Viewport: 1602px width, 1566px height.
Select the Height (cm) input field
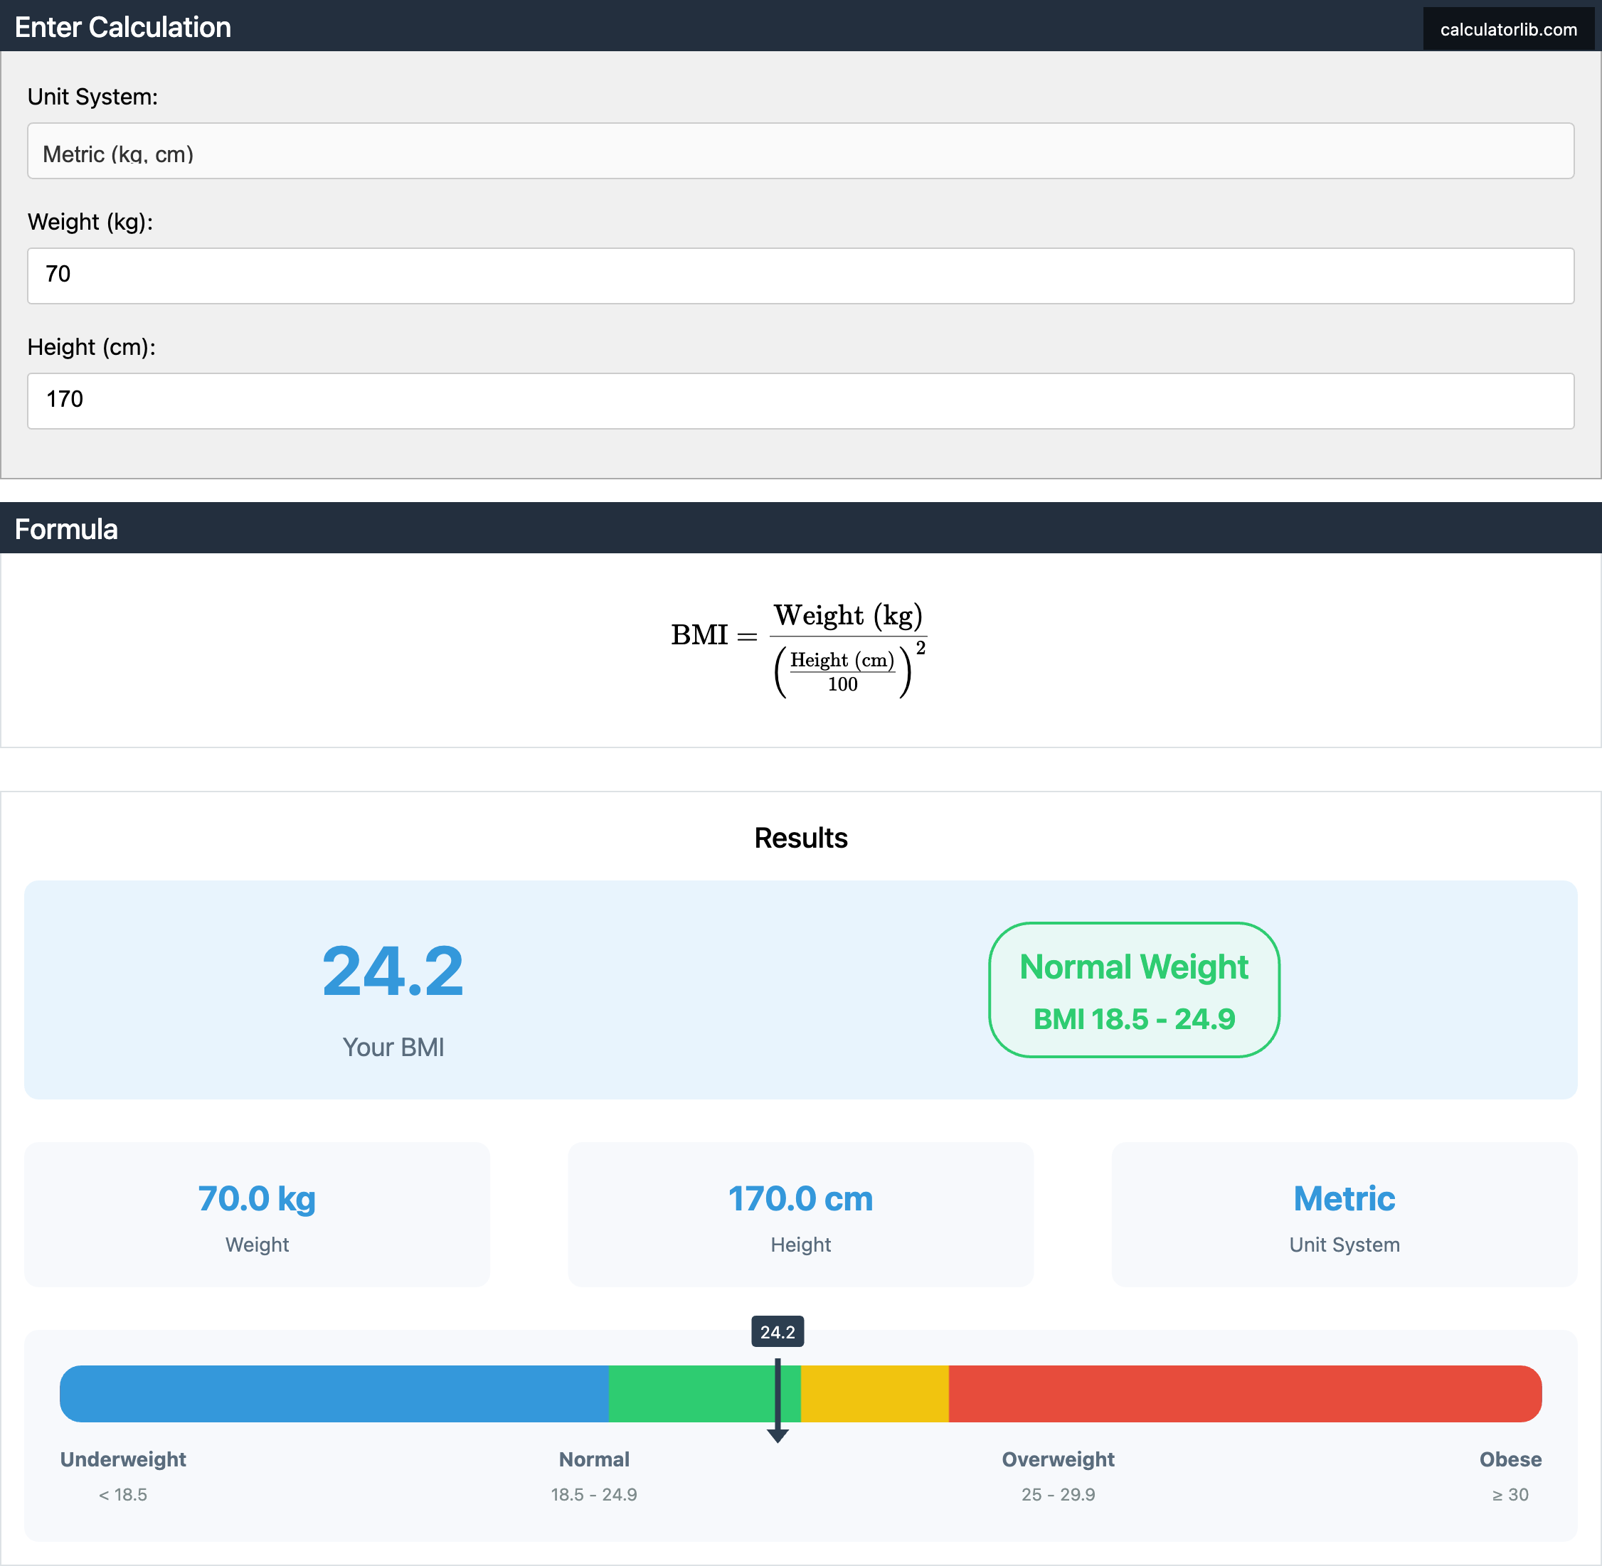pos(800,400)
